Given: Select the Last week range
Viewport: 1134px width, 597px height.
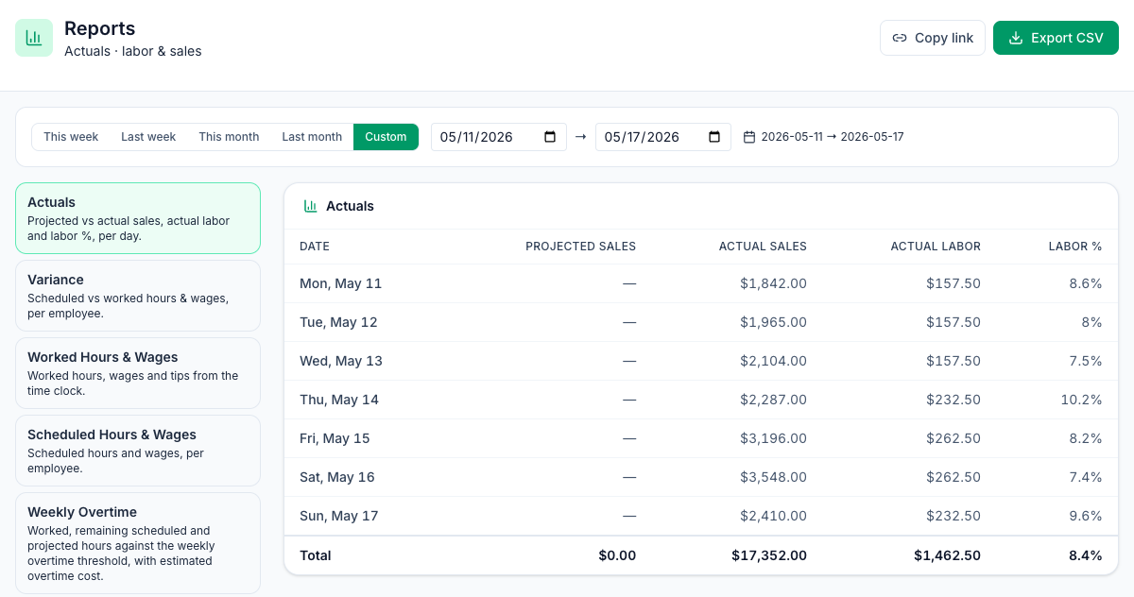Looking at the screenshot, I should click(x=148, y=137).
